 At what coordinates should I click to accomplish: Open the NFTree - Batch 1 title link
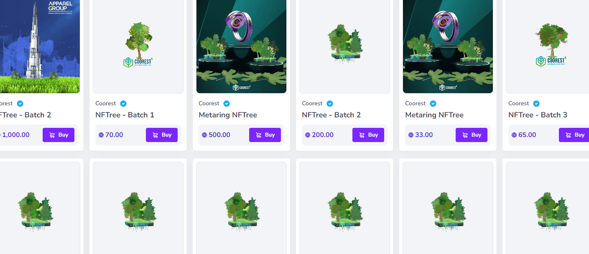point(125,115)
